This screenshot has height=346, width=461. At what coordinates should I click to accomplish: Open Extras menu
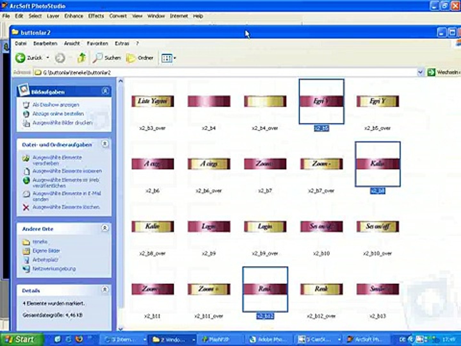[122, 43]
